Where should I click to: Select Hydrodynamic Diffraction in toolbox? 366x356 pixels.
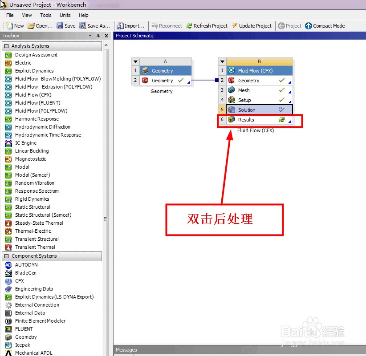pyautogui.click(x=42, y=127)
